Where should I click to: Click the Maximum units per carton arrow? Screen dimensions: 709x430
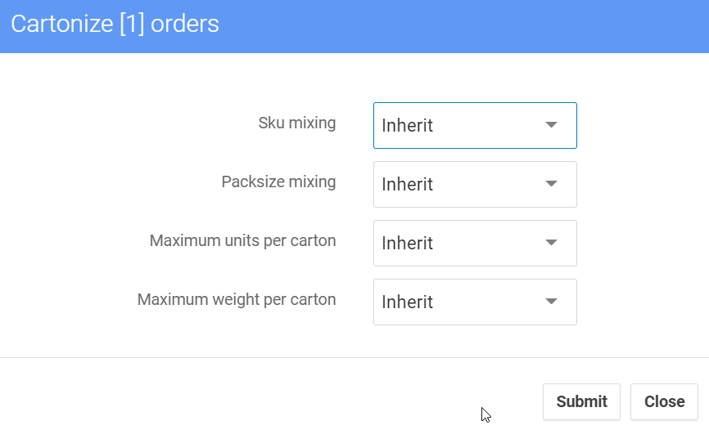[x=551, y=243]
